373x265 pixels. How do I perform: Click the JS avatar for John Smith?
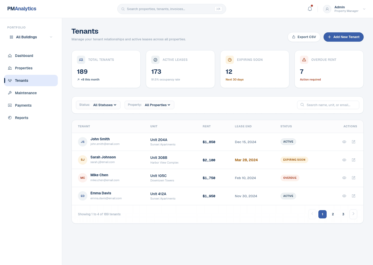pyautogui.click(x=83, y=142)
